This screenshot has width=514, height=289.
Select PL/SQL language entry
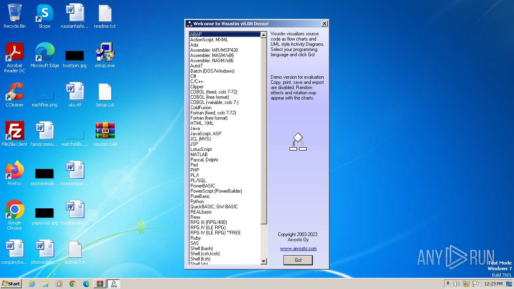click(225, 181)
